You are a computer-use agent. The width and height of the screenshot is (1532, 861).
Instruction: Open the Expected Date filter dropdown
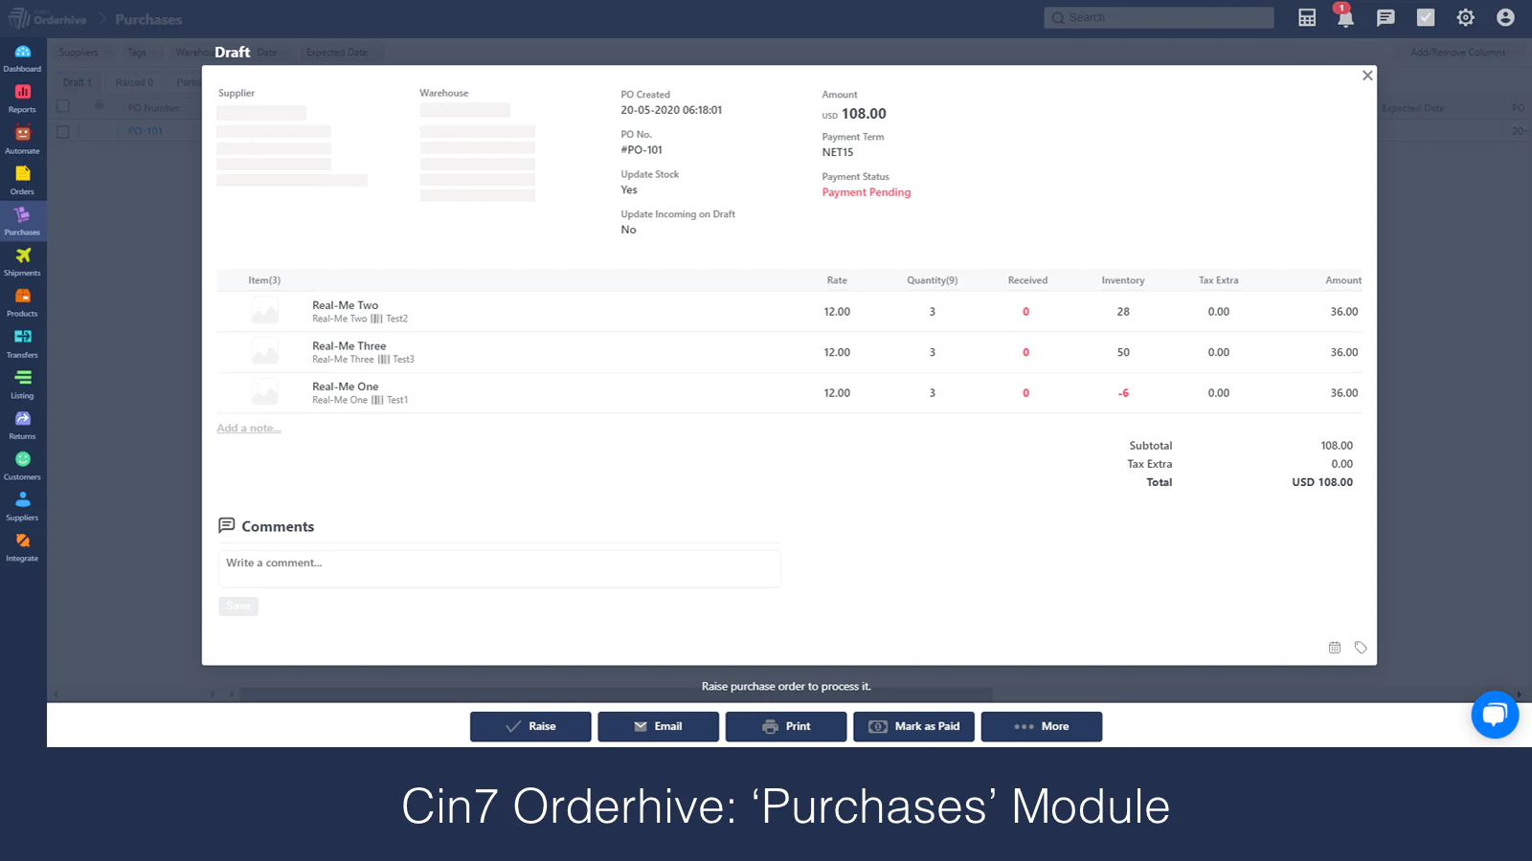click(342, 53)
